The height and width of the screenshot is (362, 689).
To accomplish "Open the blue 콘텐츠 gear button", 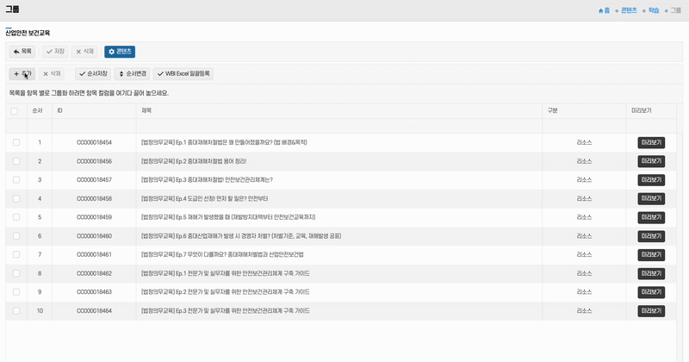I will (x=120, y=53).
